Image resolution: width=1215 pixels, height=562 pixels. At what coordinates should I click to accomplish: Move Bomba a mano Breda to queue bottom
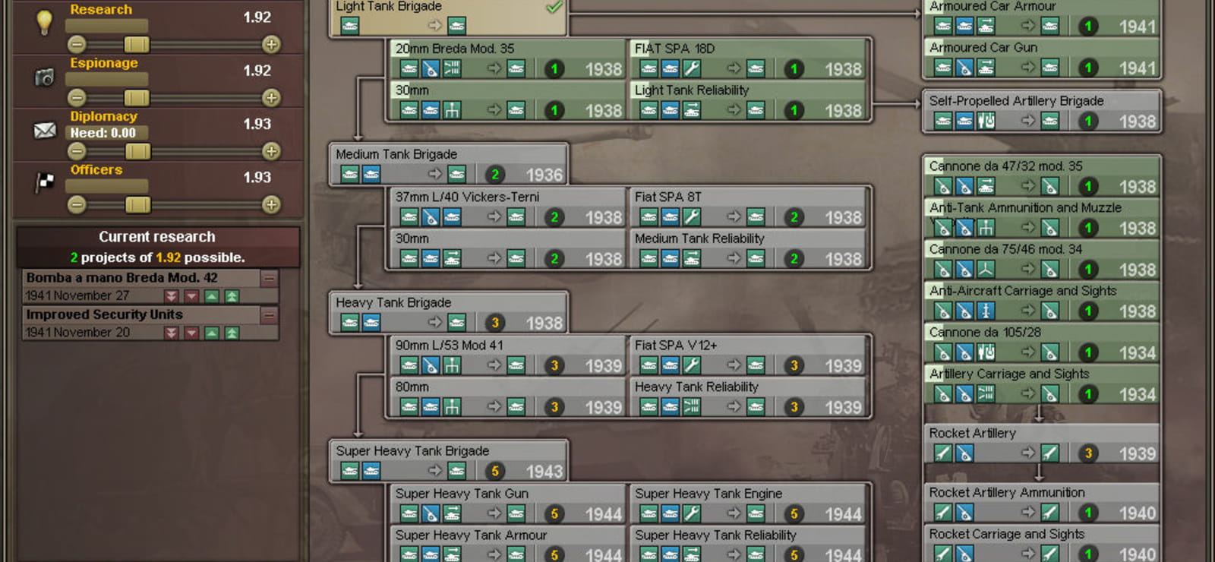tap(172, 296)
